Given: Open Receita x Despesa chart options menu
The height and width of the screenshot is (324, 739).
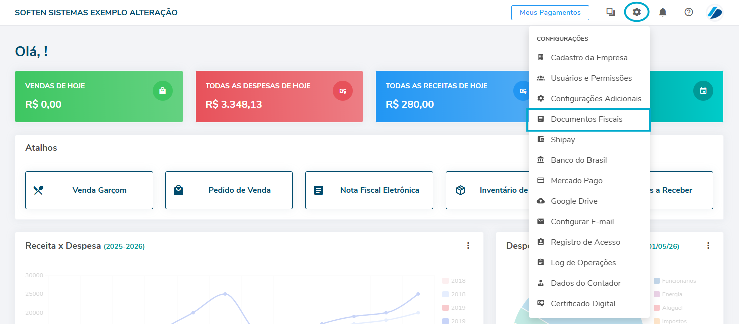Looking at the screenshot, I should coord(468,246).
